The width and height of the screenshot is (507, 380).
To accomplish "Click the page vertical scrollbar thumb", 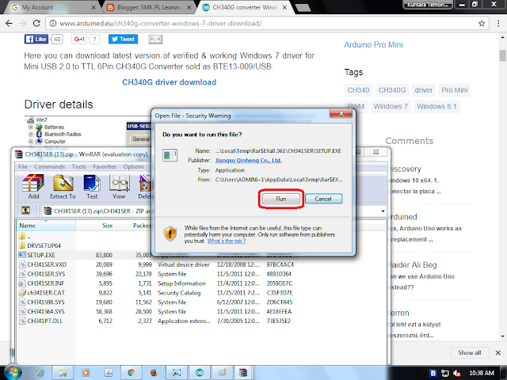I will pos(502,55).
